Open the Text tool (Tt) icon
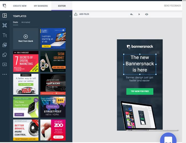 5,35
